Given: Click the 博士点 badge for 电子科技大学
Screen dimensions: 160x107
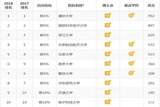Looking at the screenshot, I should click(x=108, y=102).
